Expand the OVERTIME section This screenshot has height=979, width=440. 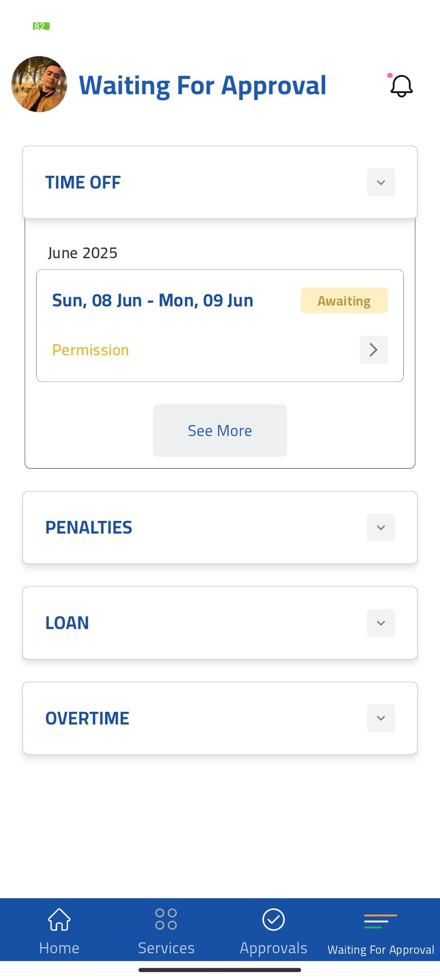point(380,718)
